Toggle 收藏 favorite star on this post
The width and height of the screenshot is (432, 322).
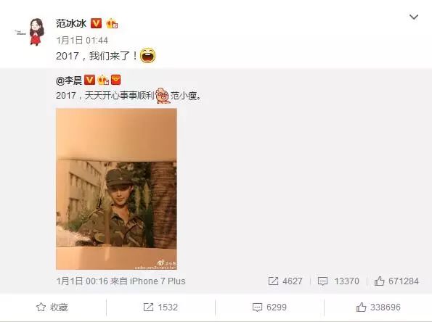(52, 307)
